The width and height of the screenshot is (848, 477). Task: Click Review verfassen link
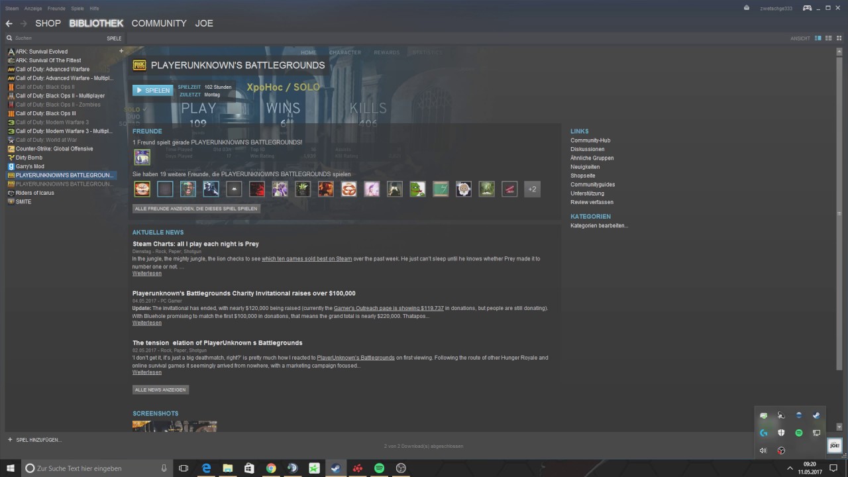592,202
